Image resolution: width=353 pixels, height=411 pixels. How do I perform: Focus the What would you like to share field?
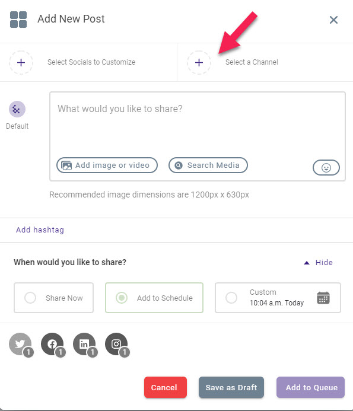[197, 123]
